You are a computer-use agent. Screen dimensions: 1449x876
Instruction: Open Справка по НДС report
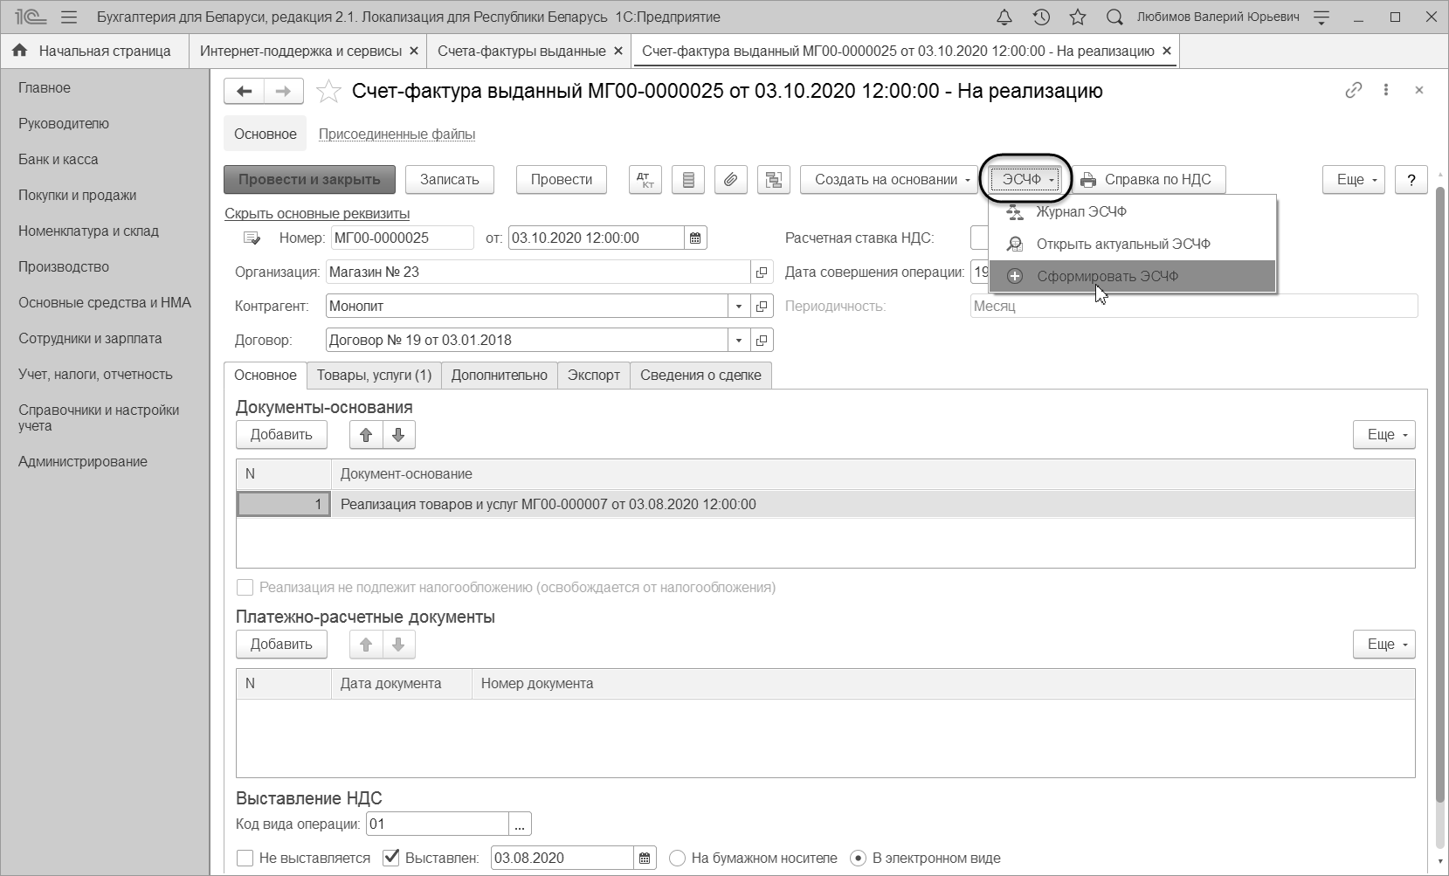click(x=1148, y=179)
